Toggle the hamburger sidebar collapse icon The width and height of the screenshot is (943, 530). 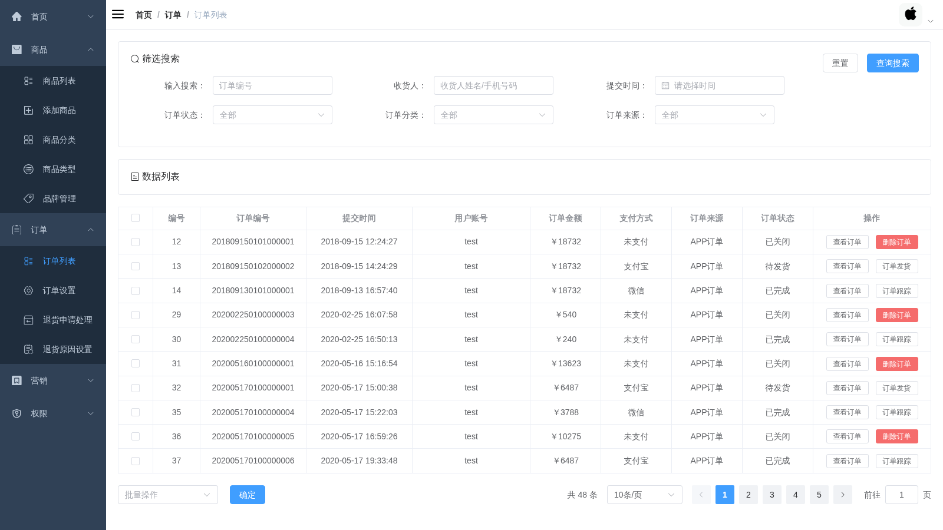pyautogui.click(x=118, y=14)
